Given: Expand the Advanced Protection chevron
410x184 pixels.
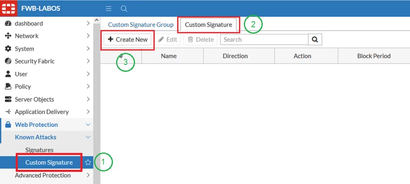Looking at the screenshot, I should [x=88, y=175].
